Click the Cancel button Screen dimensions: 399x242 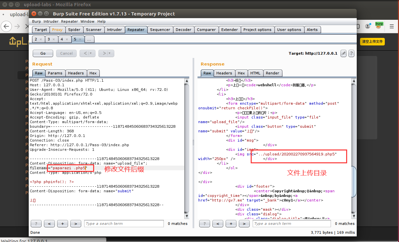coord(66,53)
